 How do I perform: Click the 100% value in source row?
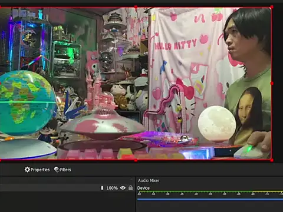pos(112,188)
